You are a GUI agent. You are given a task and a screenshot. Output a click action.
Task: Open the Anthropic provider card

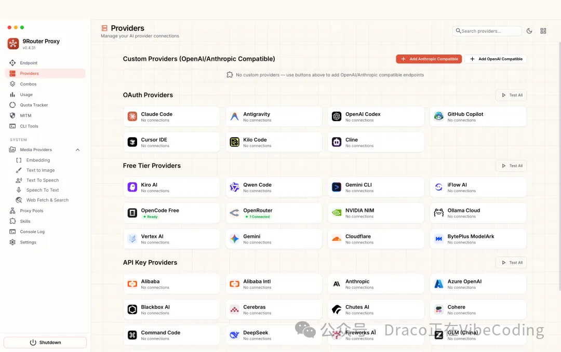click(376, 284)
